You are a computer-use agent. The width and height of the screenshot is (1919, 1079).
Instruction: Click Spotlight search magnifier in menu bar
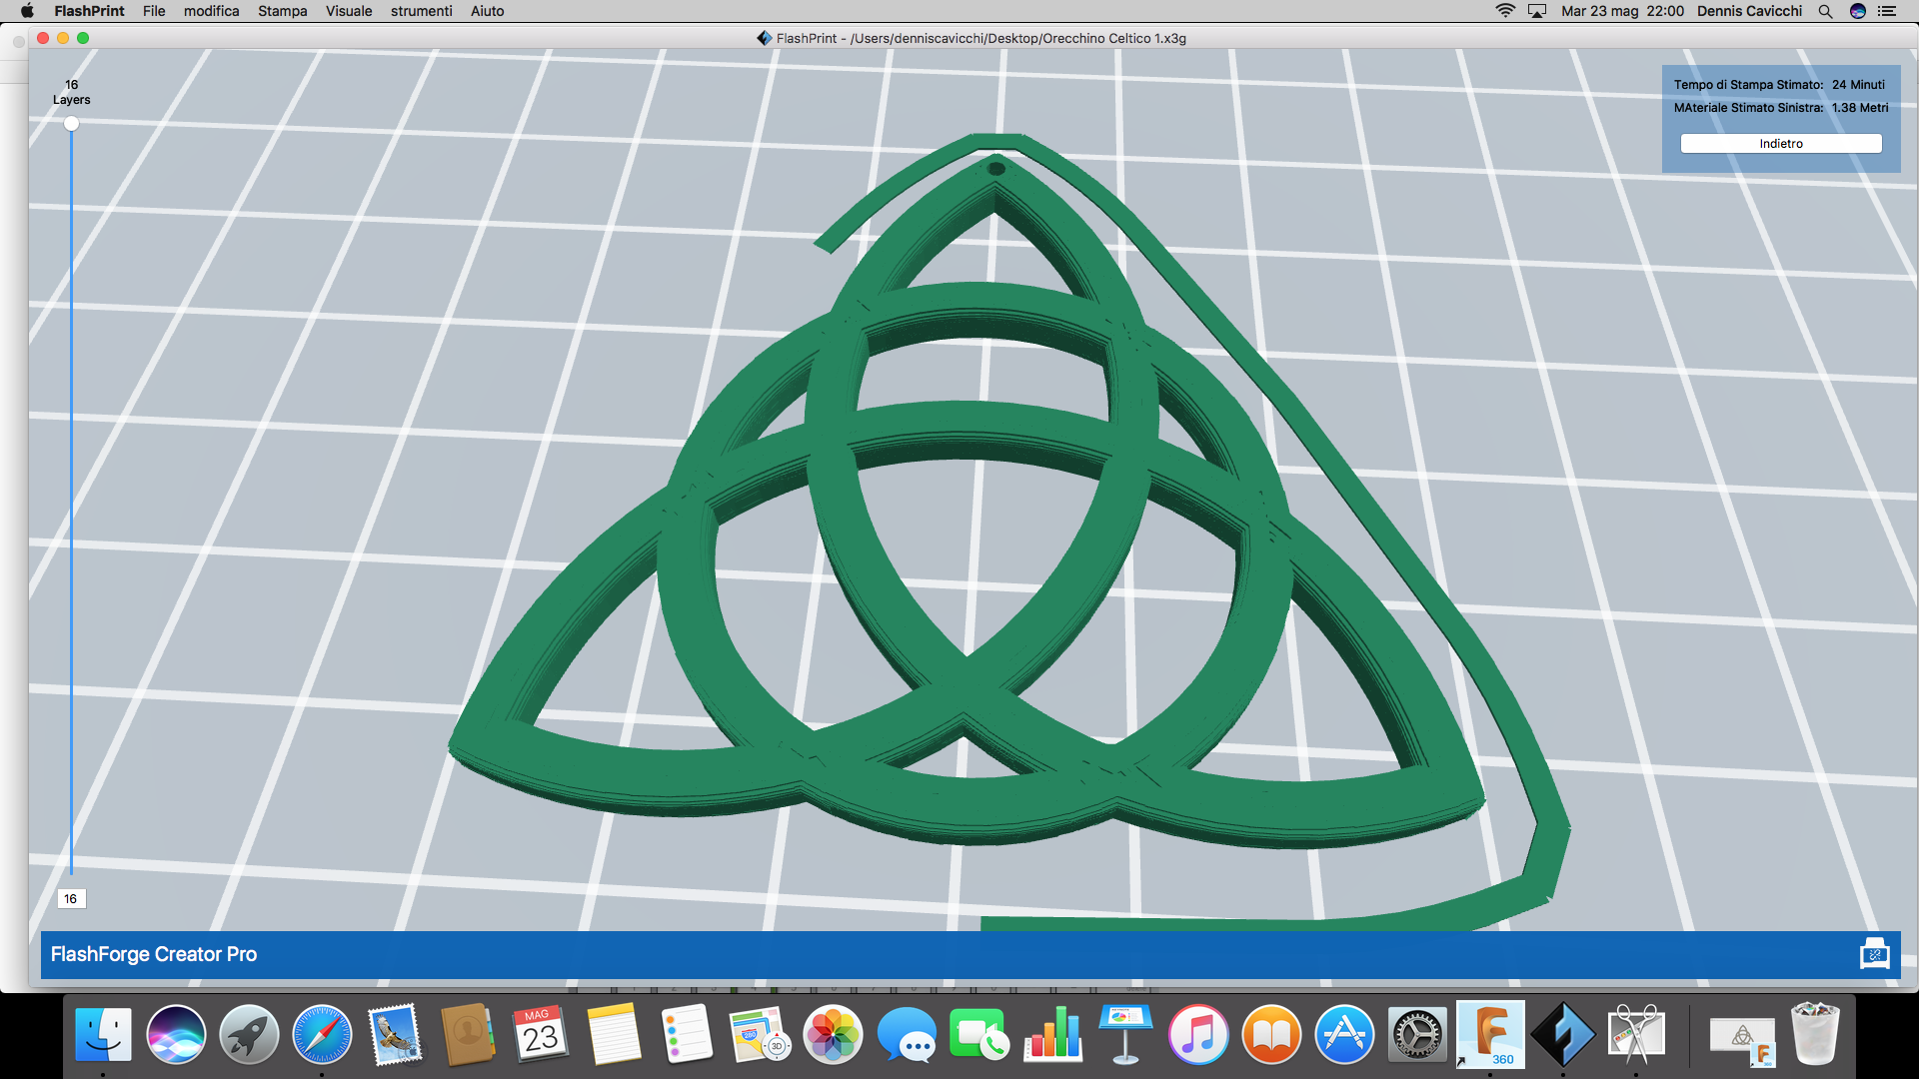pyautogui.click(x=1825, y=11)
